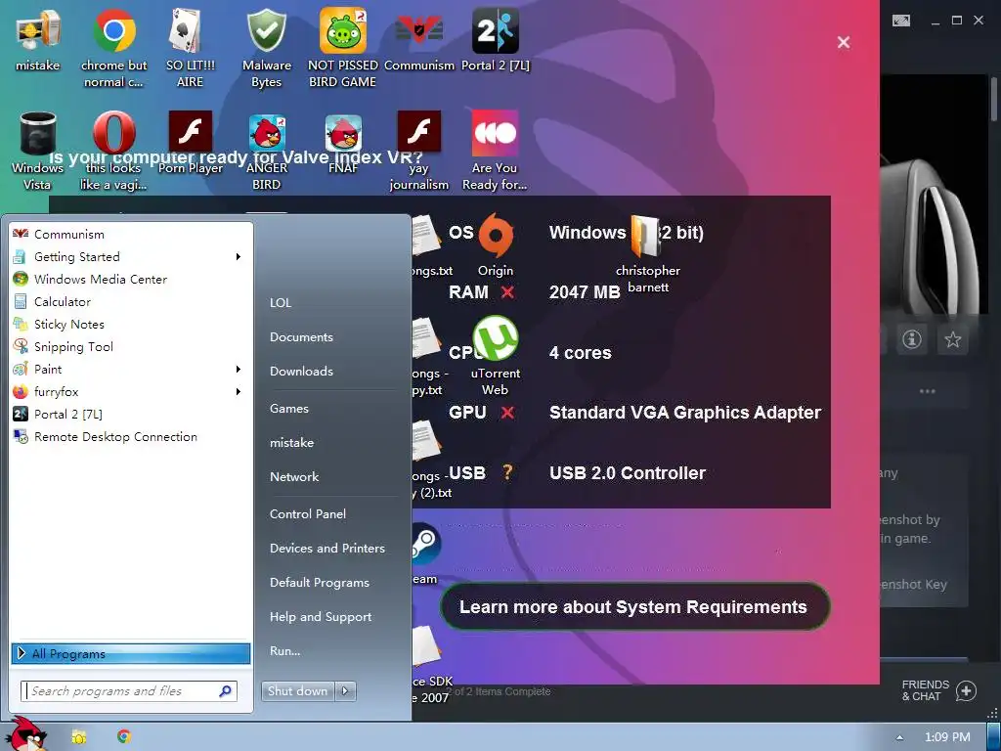Image resolution: width=1001 pixels, height=751 pixels.
Task: Launch uTorrent Web desktop icon
Action: [x=496, y=356]
